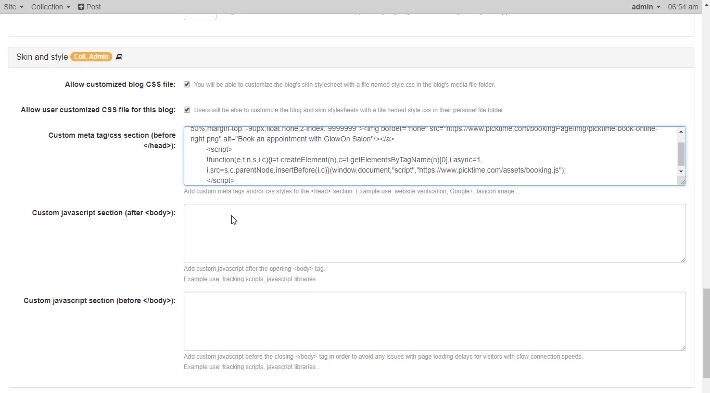
Task: Click the Coll. Admin badge
Action: 92,57
